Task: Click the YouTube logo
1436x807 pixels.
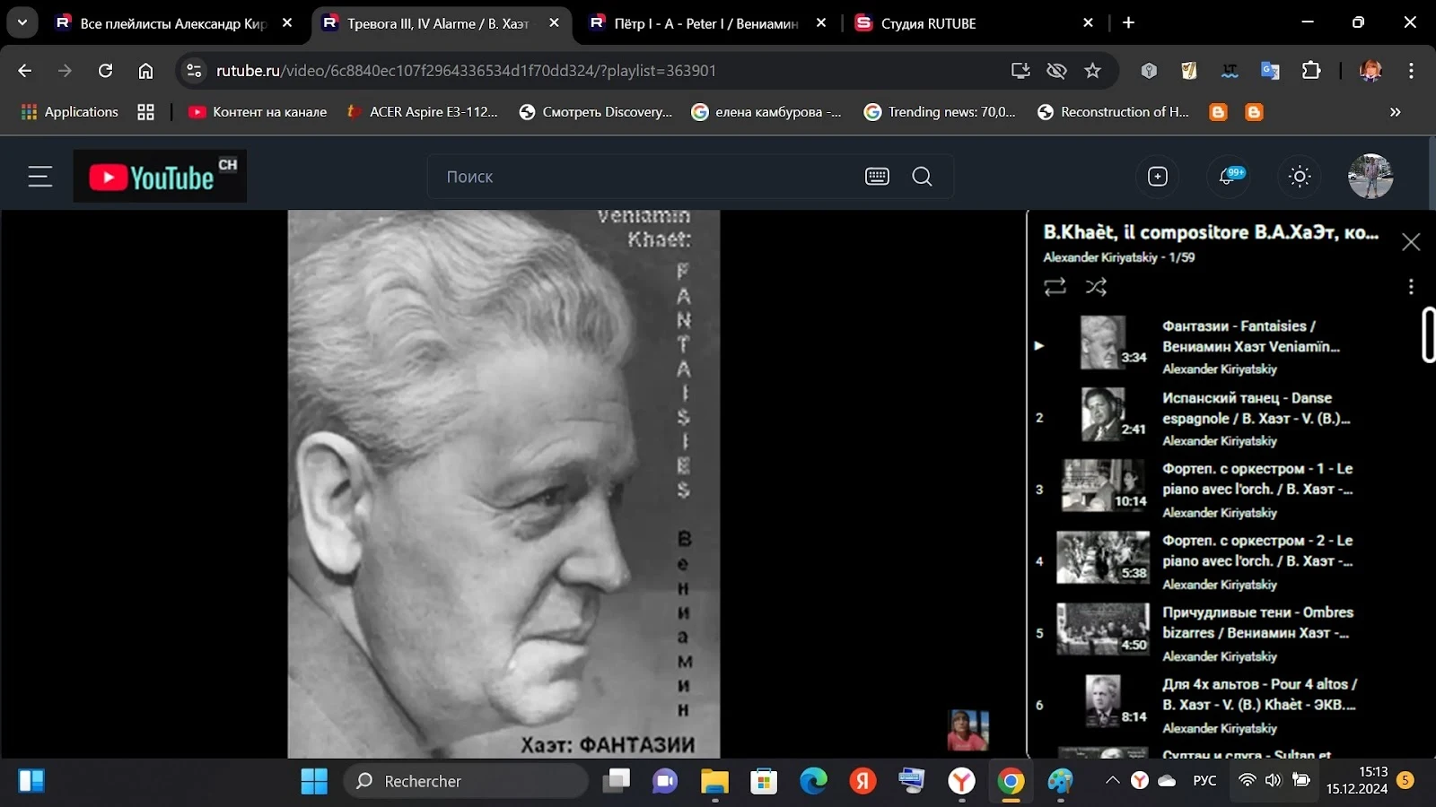Action: click(x=160, y=177)
